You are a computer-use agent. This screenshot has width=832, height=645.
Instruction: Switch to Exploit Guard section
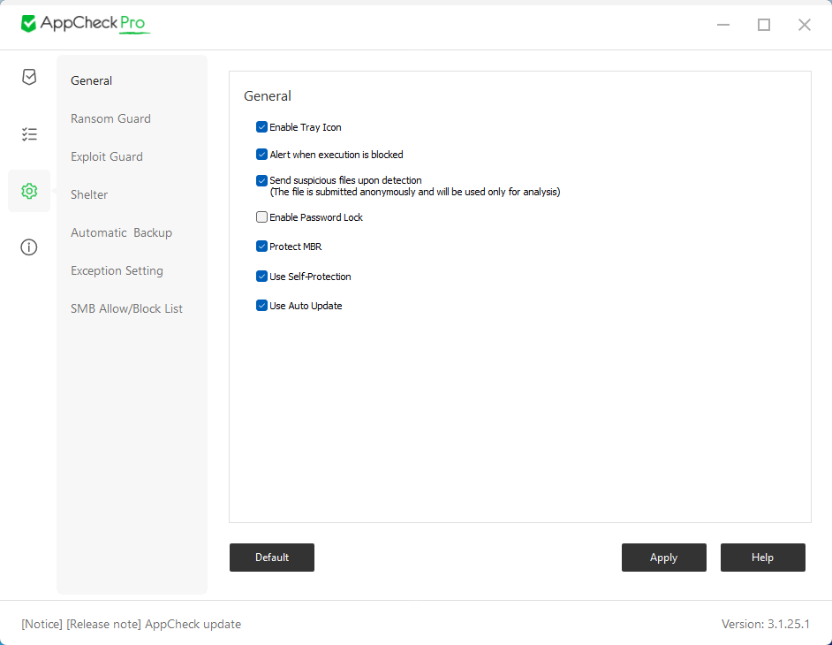tap(107, 156)
